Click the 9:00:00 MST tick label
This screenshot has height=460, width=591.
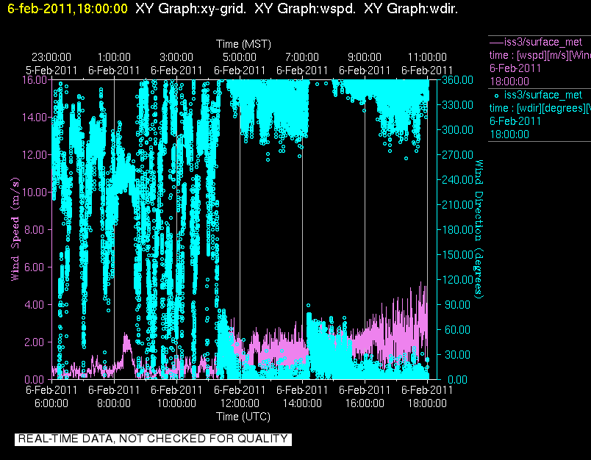click(x=365, y=57)
